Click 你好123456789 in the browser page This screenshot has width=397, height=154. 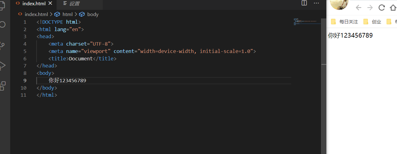tap(350, 35)
